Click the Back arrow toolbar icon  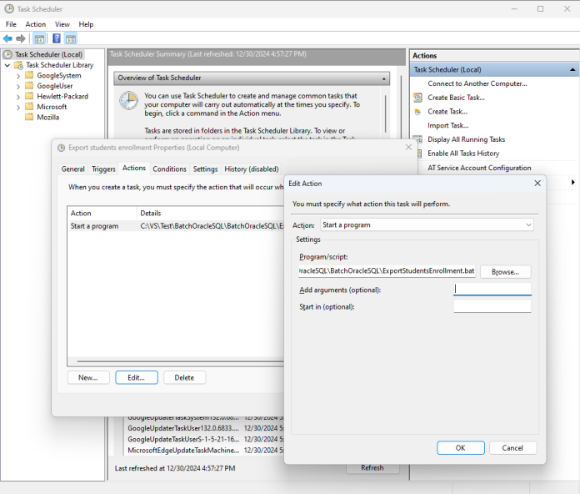coord(8,38)
